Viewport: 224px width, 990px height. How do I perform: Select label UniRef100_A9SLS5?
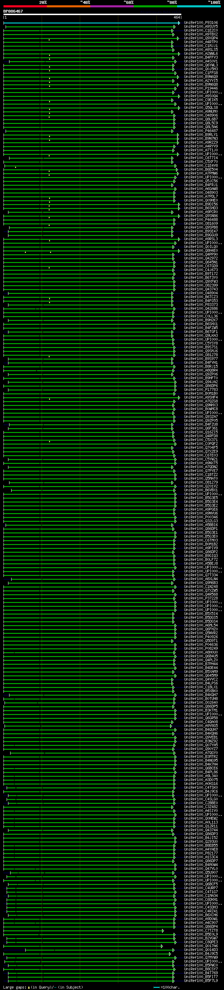pos(201,50)
